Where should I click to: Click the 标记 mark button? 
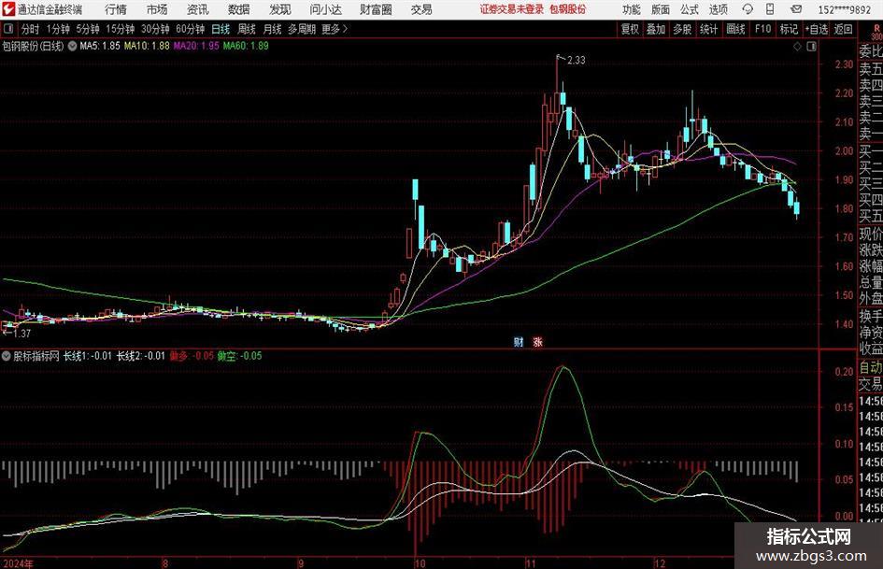789,29
